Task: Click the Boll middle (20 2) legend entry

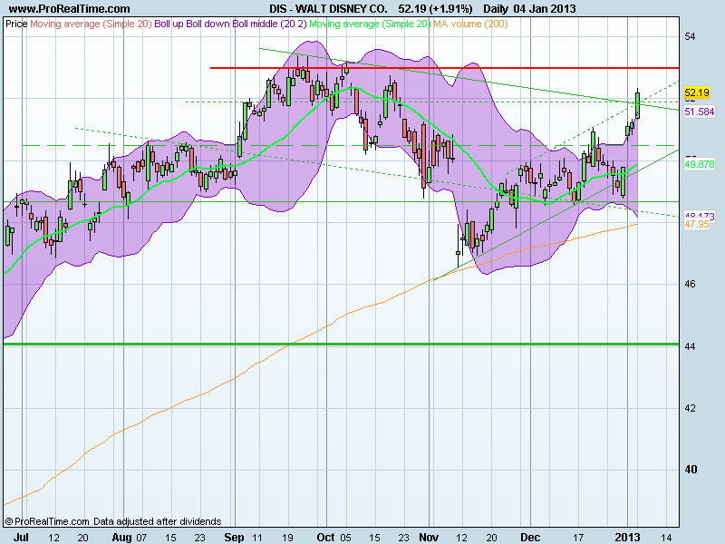Action: [x=269, y=24]
